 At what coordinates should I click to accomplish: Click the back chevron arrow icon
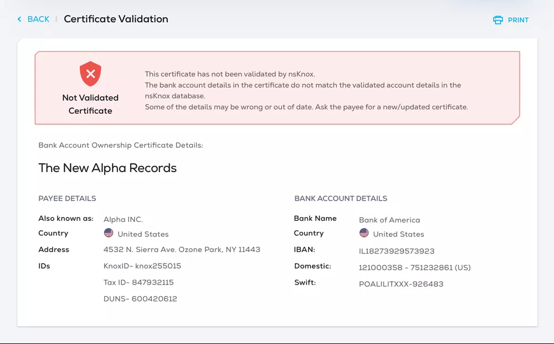point(20,19)
